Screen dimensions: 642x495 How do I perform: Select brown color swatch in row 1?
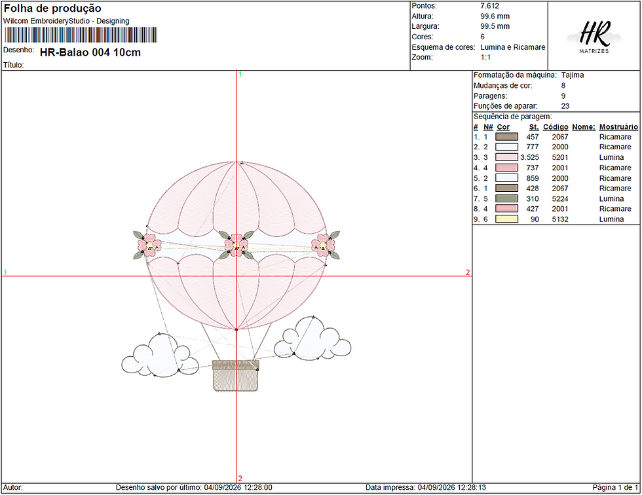point(507,137)
